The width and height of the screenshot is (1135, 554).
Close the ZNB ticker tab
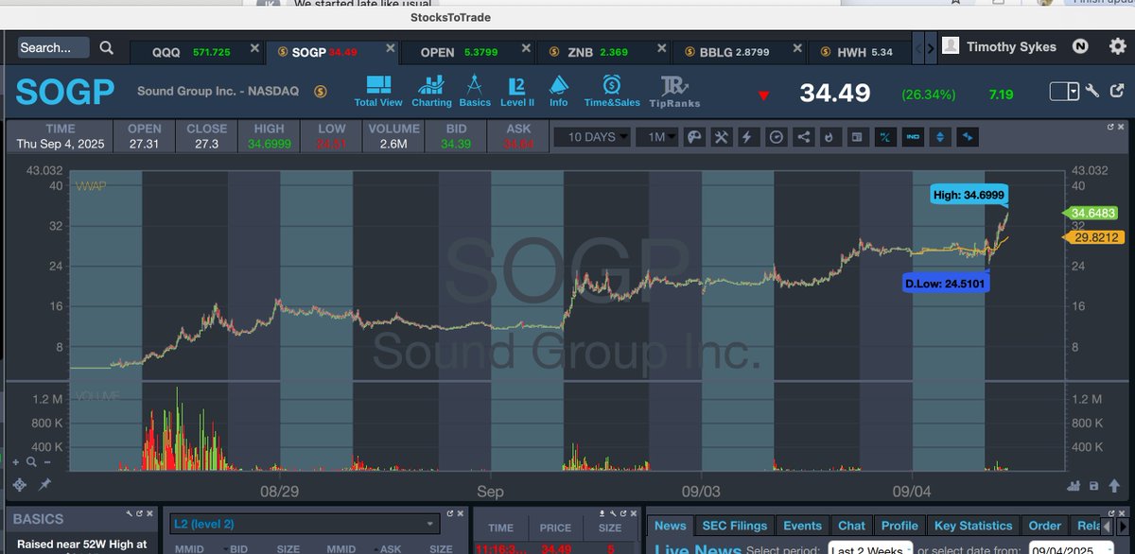[661, 48]
